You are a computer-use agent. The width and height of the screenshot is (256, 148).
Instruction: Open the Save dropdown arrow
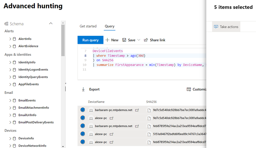139,40
